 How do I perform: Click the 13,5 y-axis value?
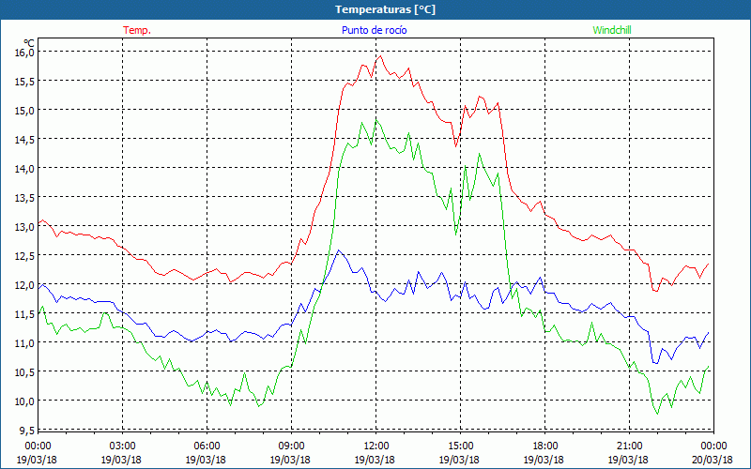25,198
